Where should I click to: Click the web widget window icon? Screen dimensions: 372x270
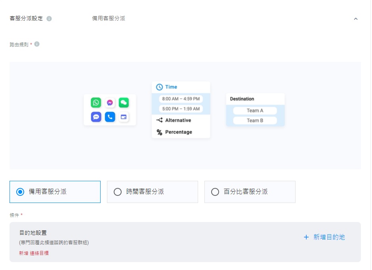pos(124,117)
